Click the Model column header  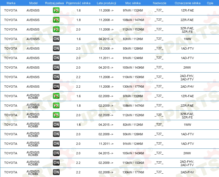pyautogui.click(x=33, y=3)
